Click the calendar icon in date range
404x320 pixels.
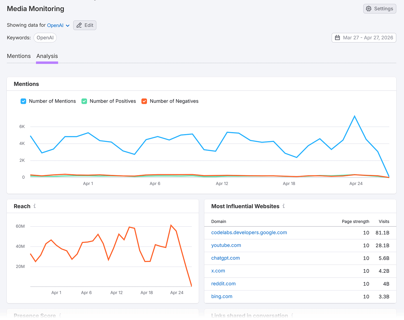337,38
